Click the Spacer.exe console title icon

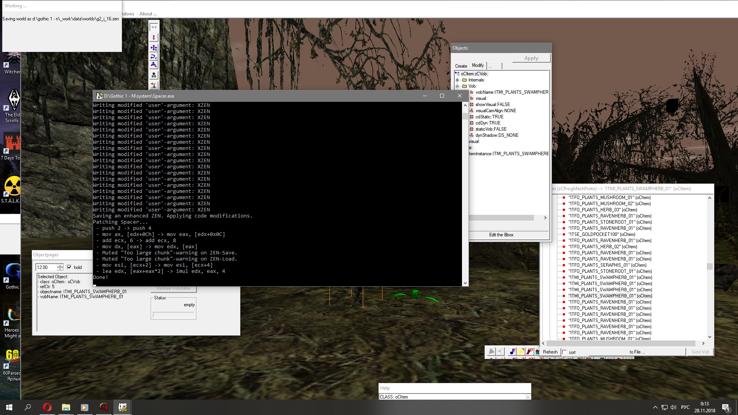[99, 96]
